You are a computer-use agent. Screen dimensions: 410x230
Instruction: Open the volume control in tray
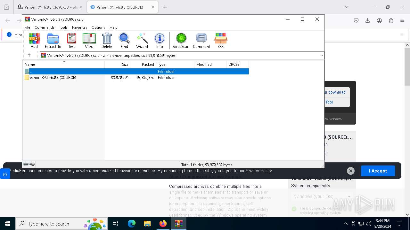click(369, 224)
